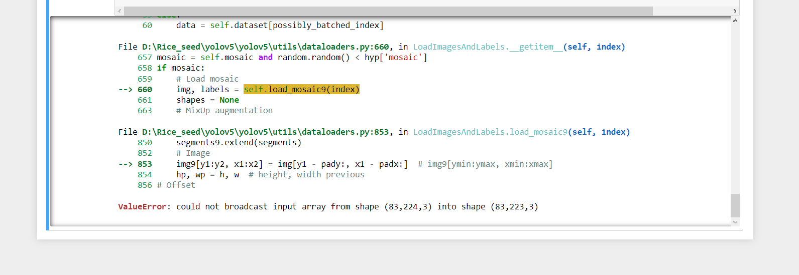Click the 'data = self.dataset[possibly_batched_index]' line
Image resolution: width=799 pixels, height=275 pixels.
(x=280, y=25)
